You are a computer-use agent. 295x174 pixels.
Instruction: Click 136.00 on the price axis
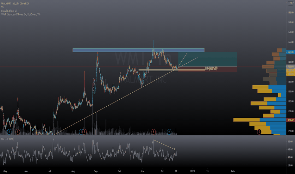[291, 91]
